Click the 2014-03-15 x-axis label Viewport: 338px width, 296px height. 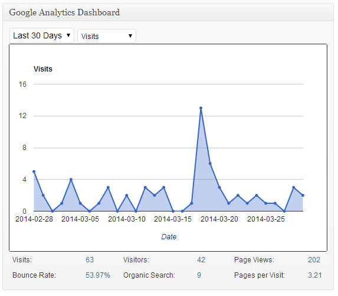pos(173,219)
